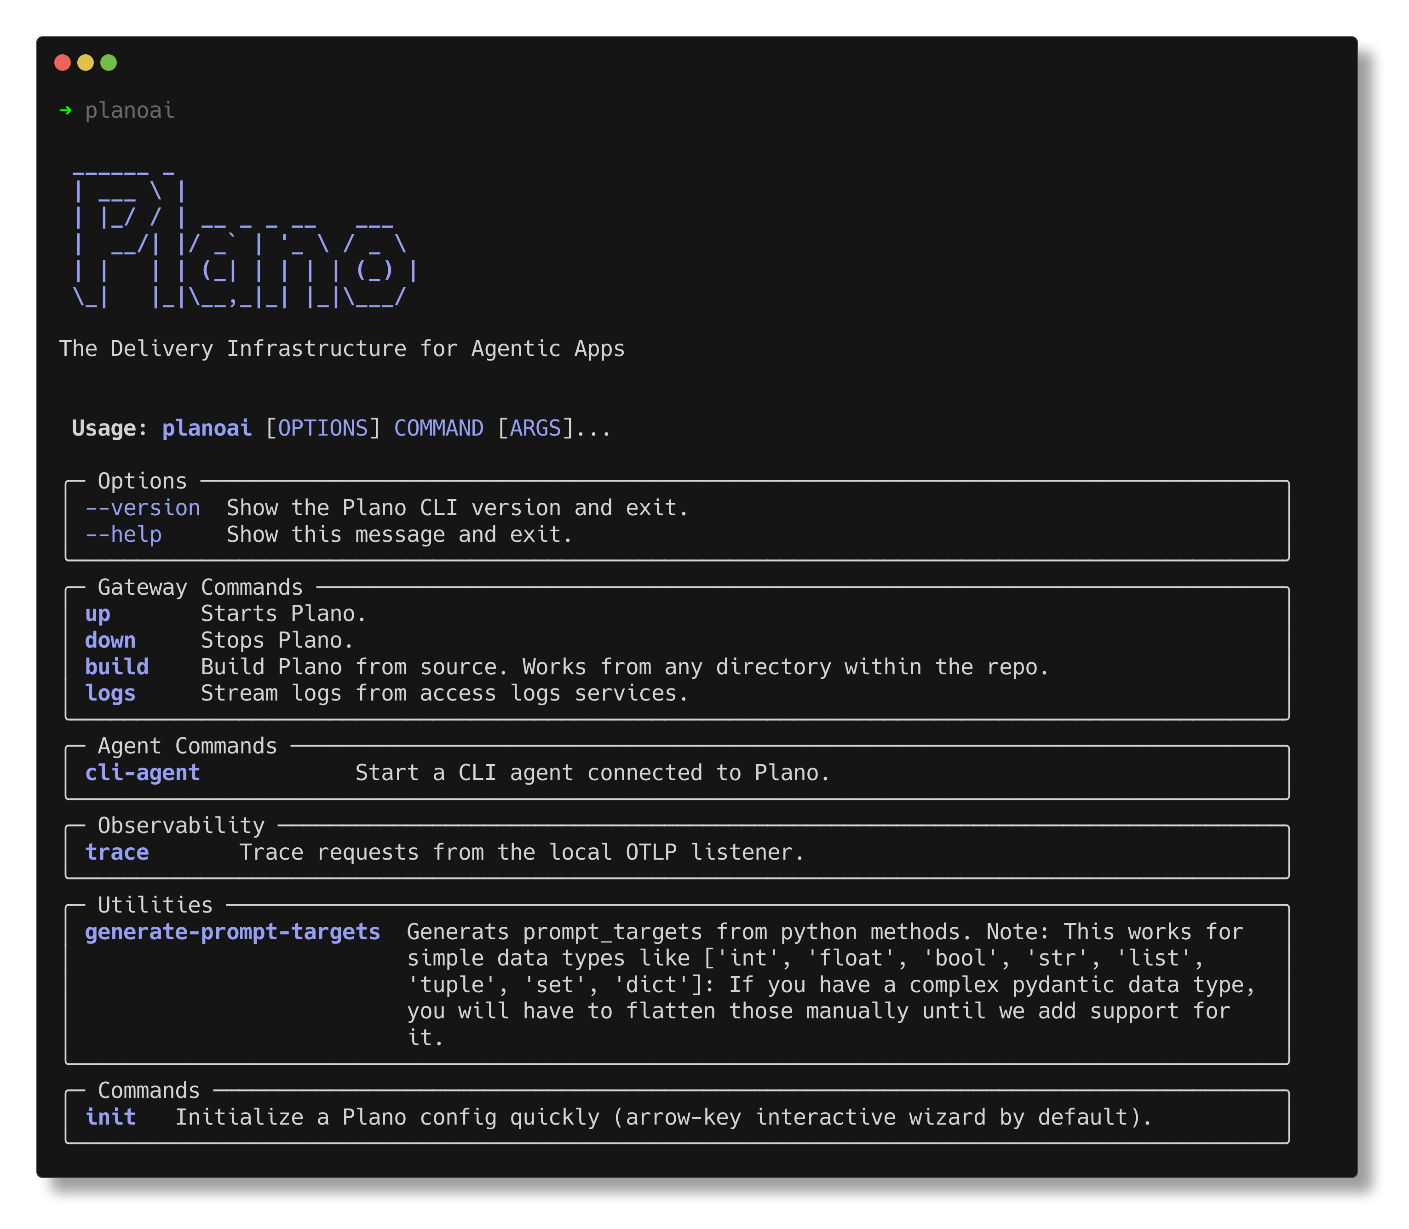The height and width of the screenshot is (1229, 1409).
Task: Click the generate-prompt-targets utility command
Action: 233,932
